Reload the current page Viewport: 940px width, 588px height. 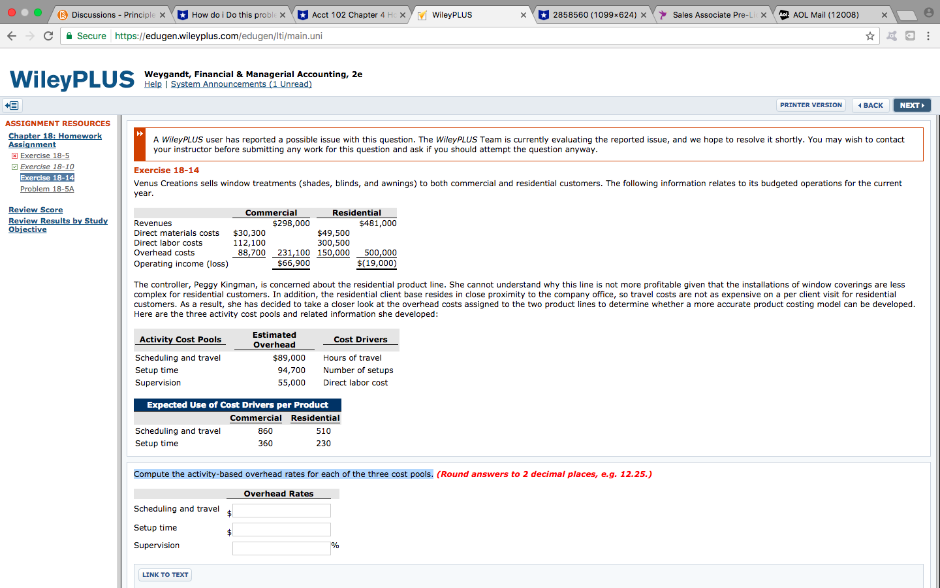48,36
